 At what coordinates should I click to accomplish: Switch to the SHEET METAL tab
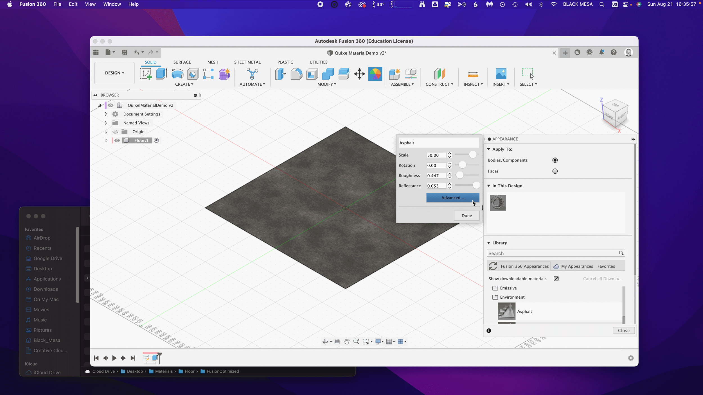247,62
